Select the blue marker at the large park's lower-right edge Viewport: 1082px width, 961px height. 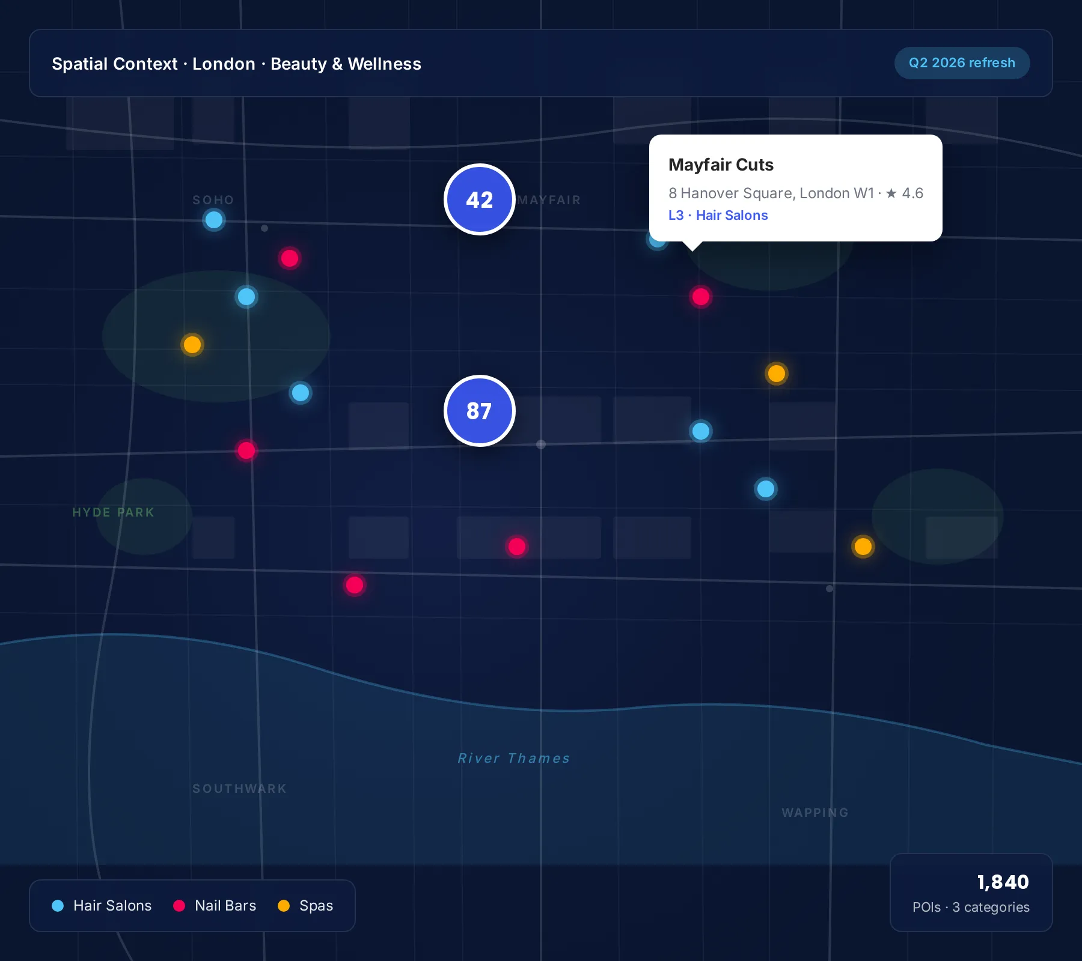pyautogui.click(x=301, y=393)
